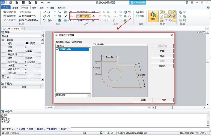The width and height of the screenshot is (211, 136).
Task: Click the command log vertical scrollbar thumb
Action: 208,122
